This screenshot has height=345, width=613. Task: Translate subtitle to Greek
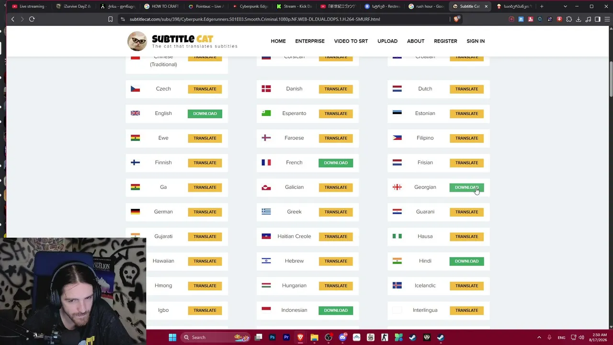[x=336, y=212]
